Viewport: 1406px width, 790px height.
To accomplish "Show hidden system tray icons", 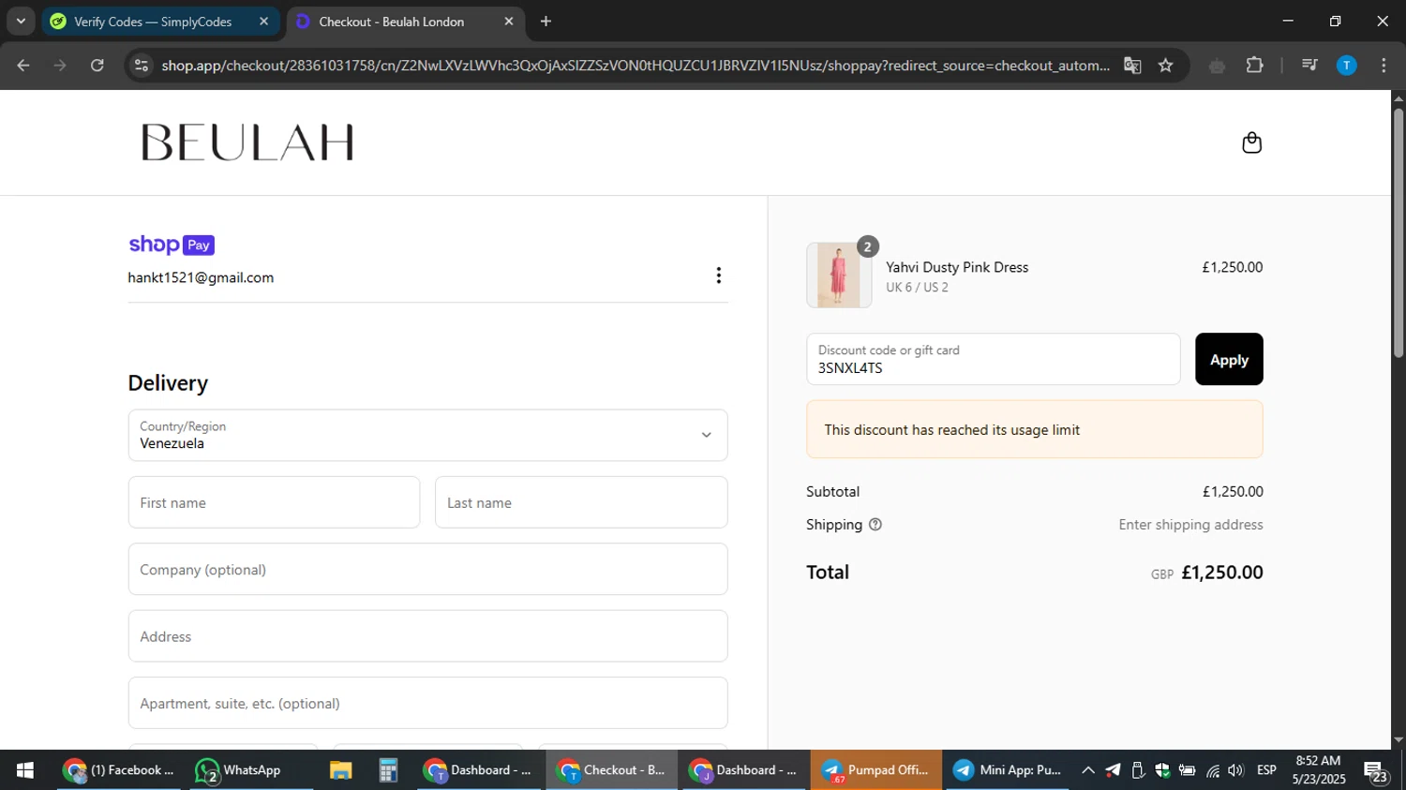I will click(x=1088, y=770).
